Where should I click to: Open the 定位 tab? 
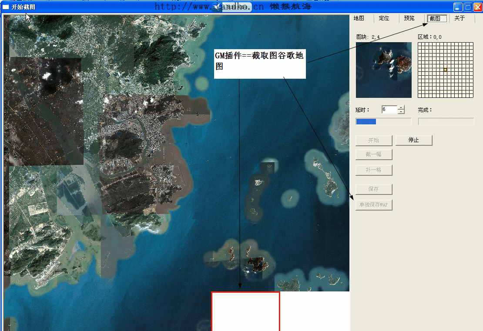tap(384, 18)
